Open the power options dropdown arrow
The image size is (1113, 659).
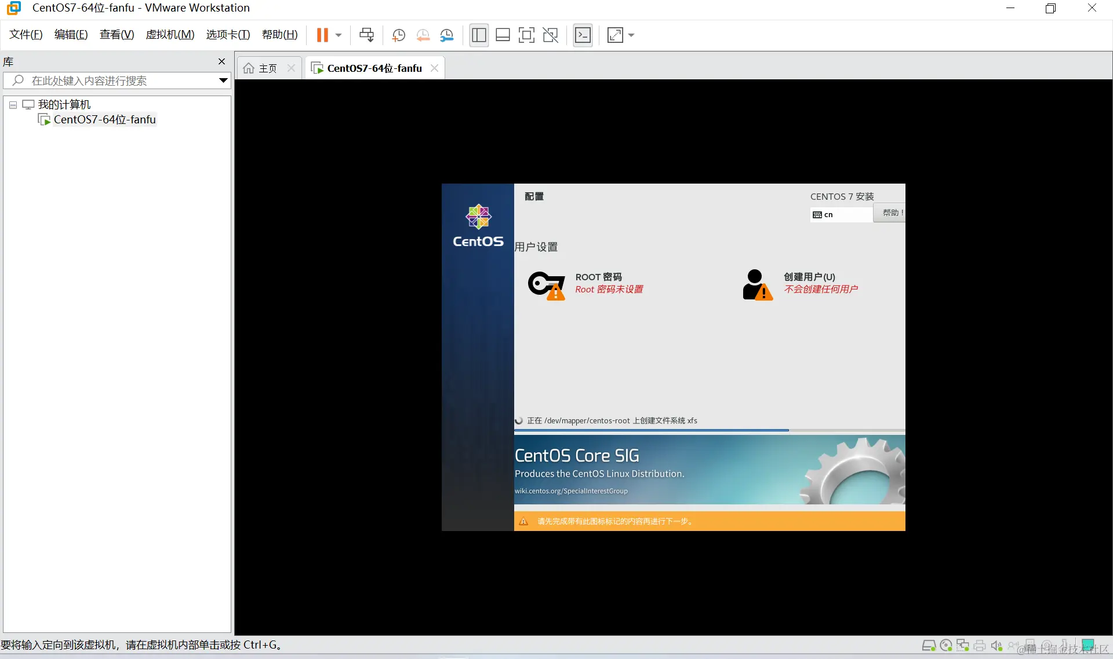click(339, 35)
